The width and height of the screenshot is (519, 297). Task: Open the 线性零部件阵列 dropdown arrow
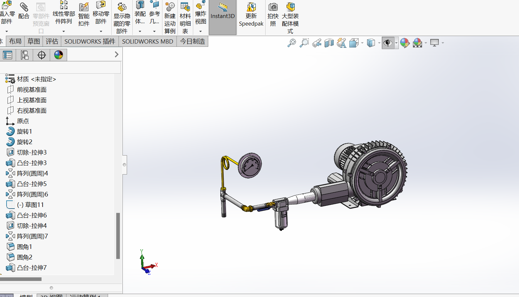(x=64, y=31)
